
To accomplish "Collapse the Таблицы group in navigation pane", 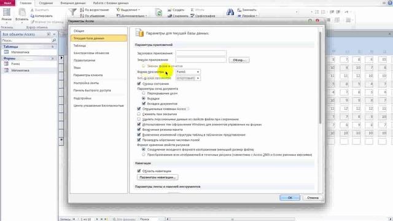I will point(53,47).
